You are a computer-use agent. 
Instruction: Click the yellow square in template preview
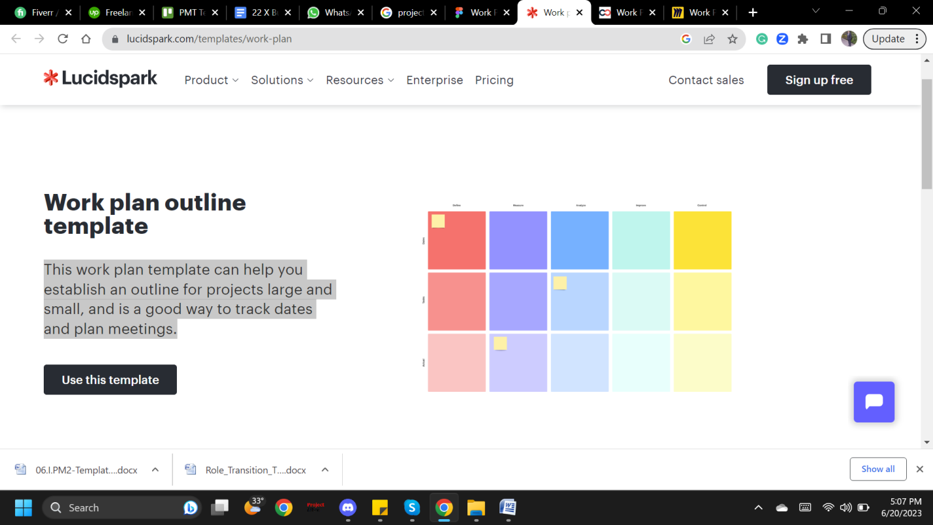pos(703,240)
